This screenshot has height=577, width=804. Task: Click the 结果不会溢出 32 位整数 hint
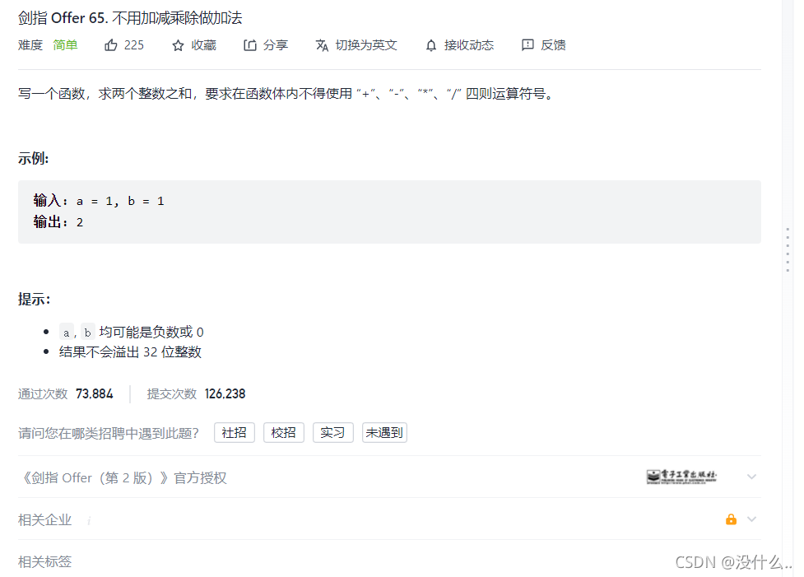pos(130,352)
